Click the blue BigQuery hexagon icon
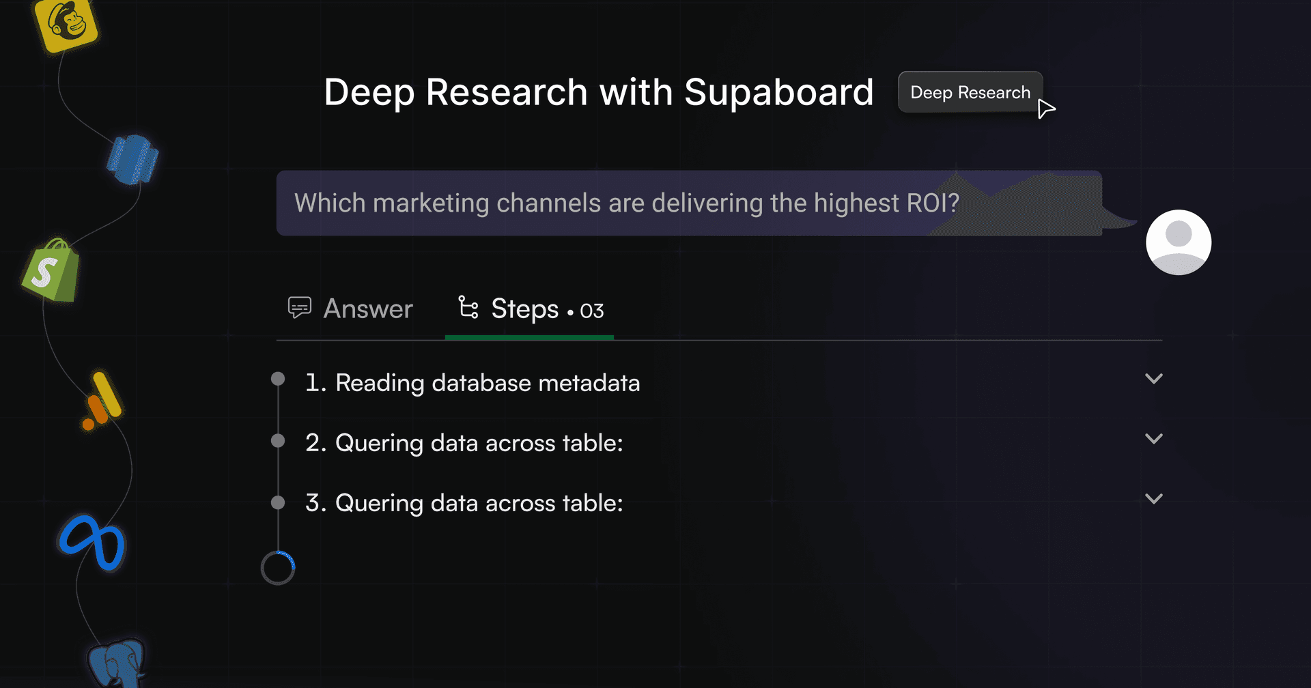The height and width of the screenshot is (688, 1311). coord(132,160)
